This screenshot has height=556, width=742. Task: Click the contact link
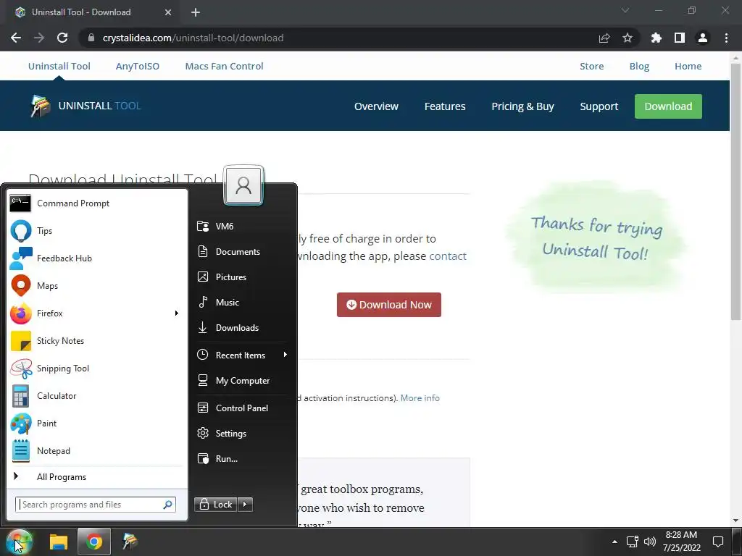(448, 256)
